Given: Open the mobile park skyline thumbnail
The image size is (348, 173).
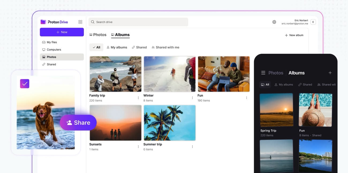Looking at the screenshot, I should pyautogui.click(x=316, y=156).
